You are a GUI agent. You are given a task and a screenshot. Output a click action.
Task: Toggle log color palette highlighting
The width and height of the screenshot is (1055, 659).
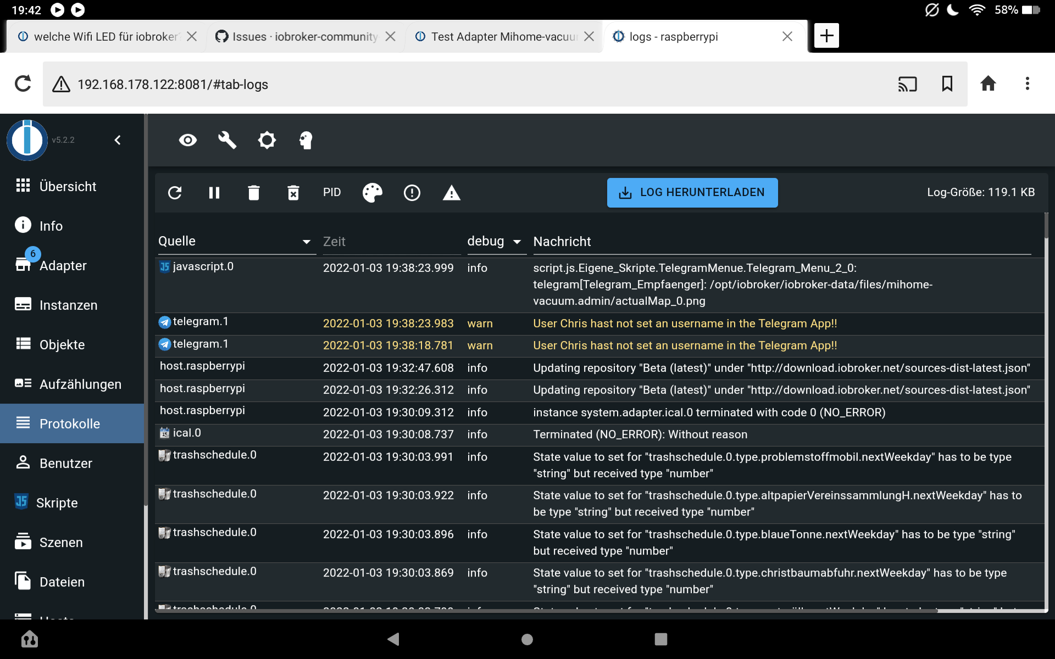click(x=372, y=193)
